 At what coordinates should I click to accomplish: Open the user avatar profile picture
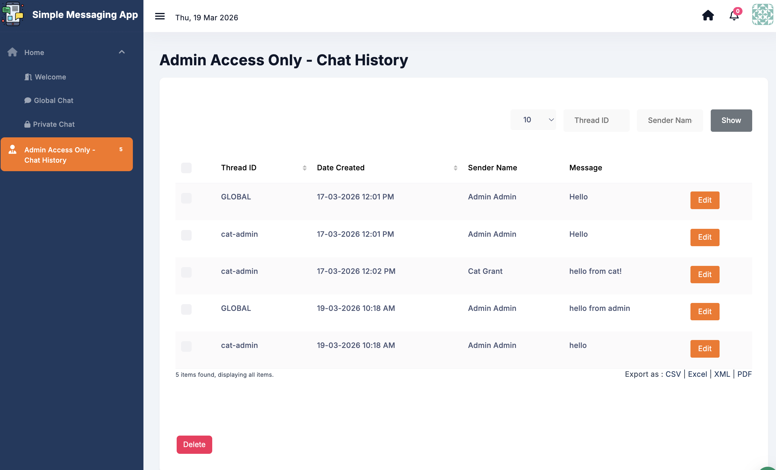coord(762,14)
